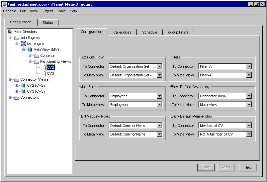This screenshot has height=182, width=267.
Task: Select the join-engine tree label
Action: [36, 44]
